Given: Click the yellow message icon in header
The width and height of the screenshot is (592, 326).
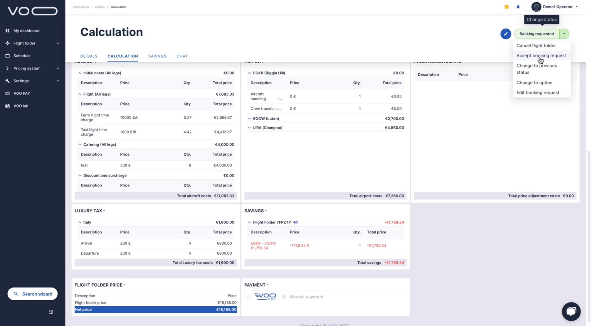Looking at the screenshot, I should (x=506, y=7).
